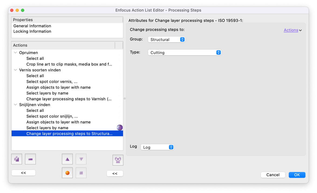Open the Type dropdown showing Cutting

(185, 53)
